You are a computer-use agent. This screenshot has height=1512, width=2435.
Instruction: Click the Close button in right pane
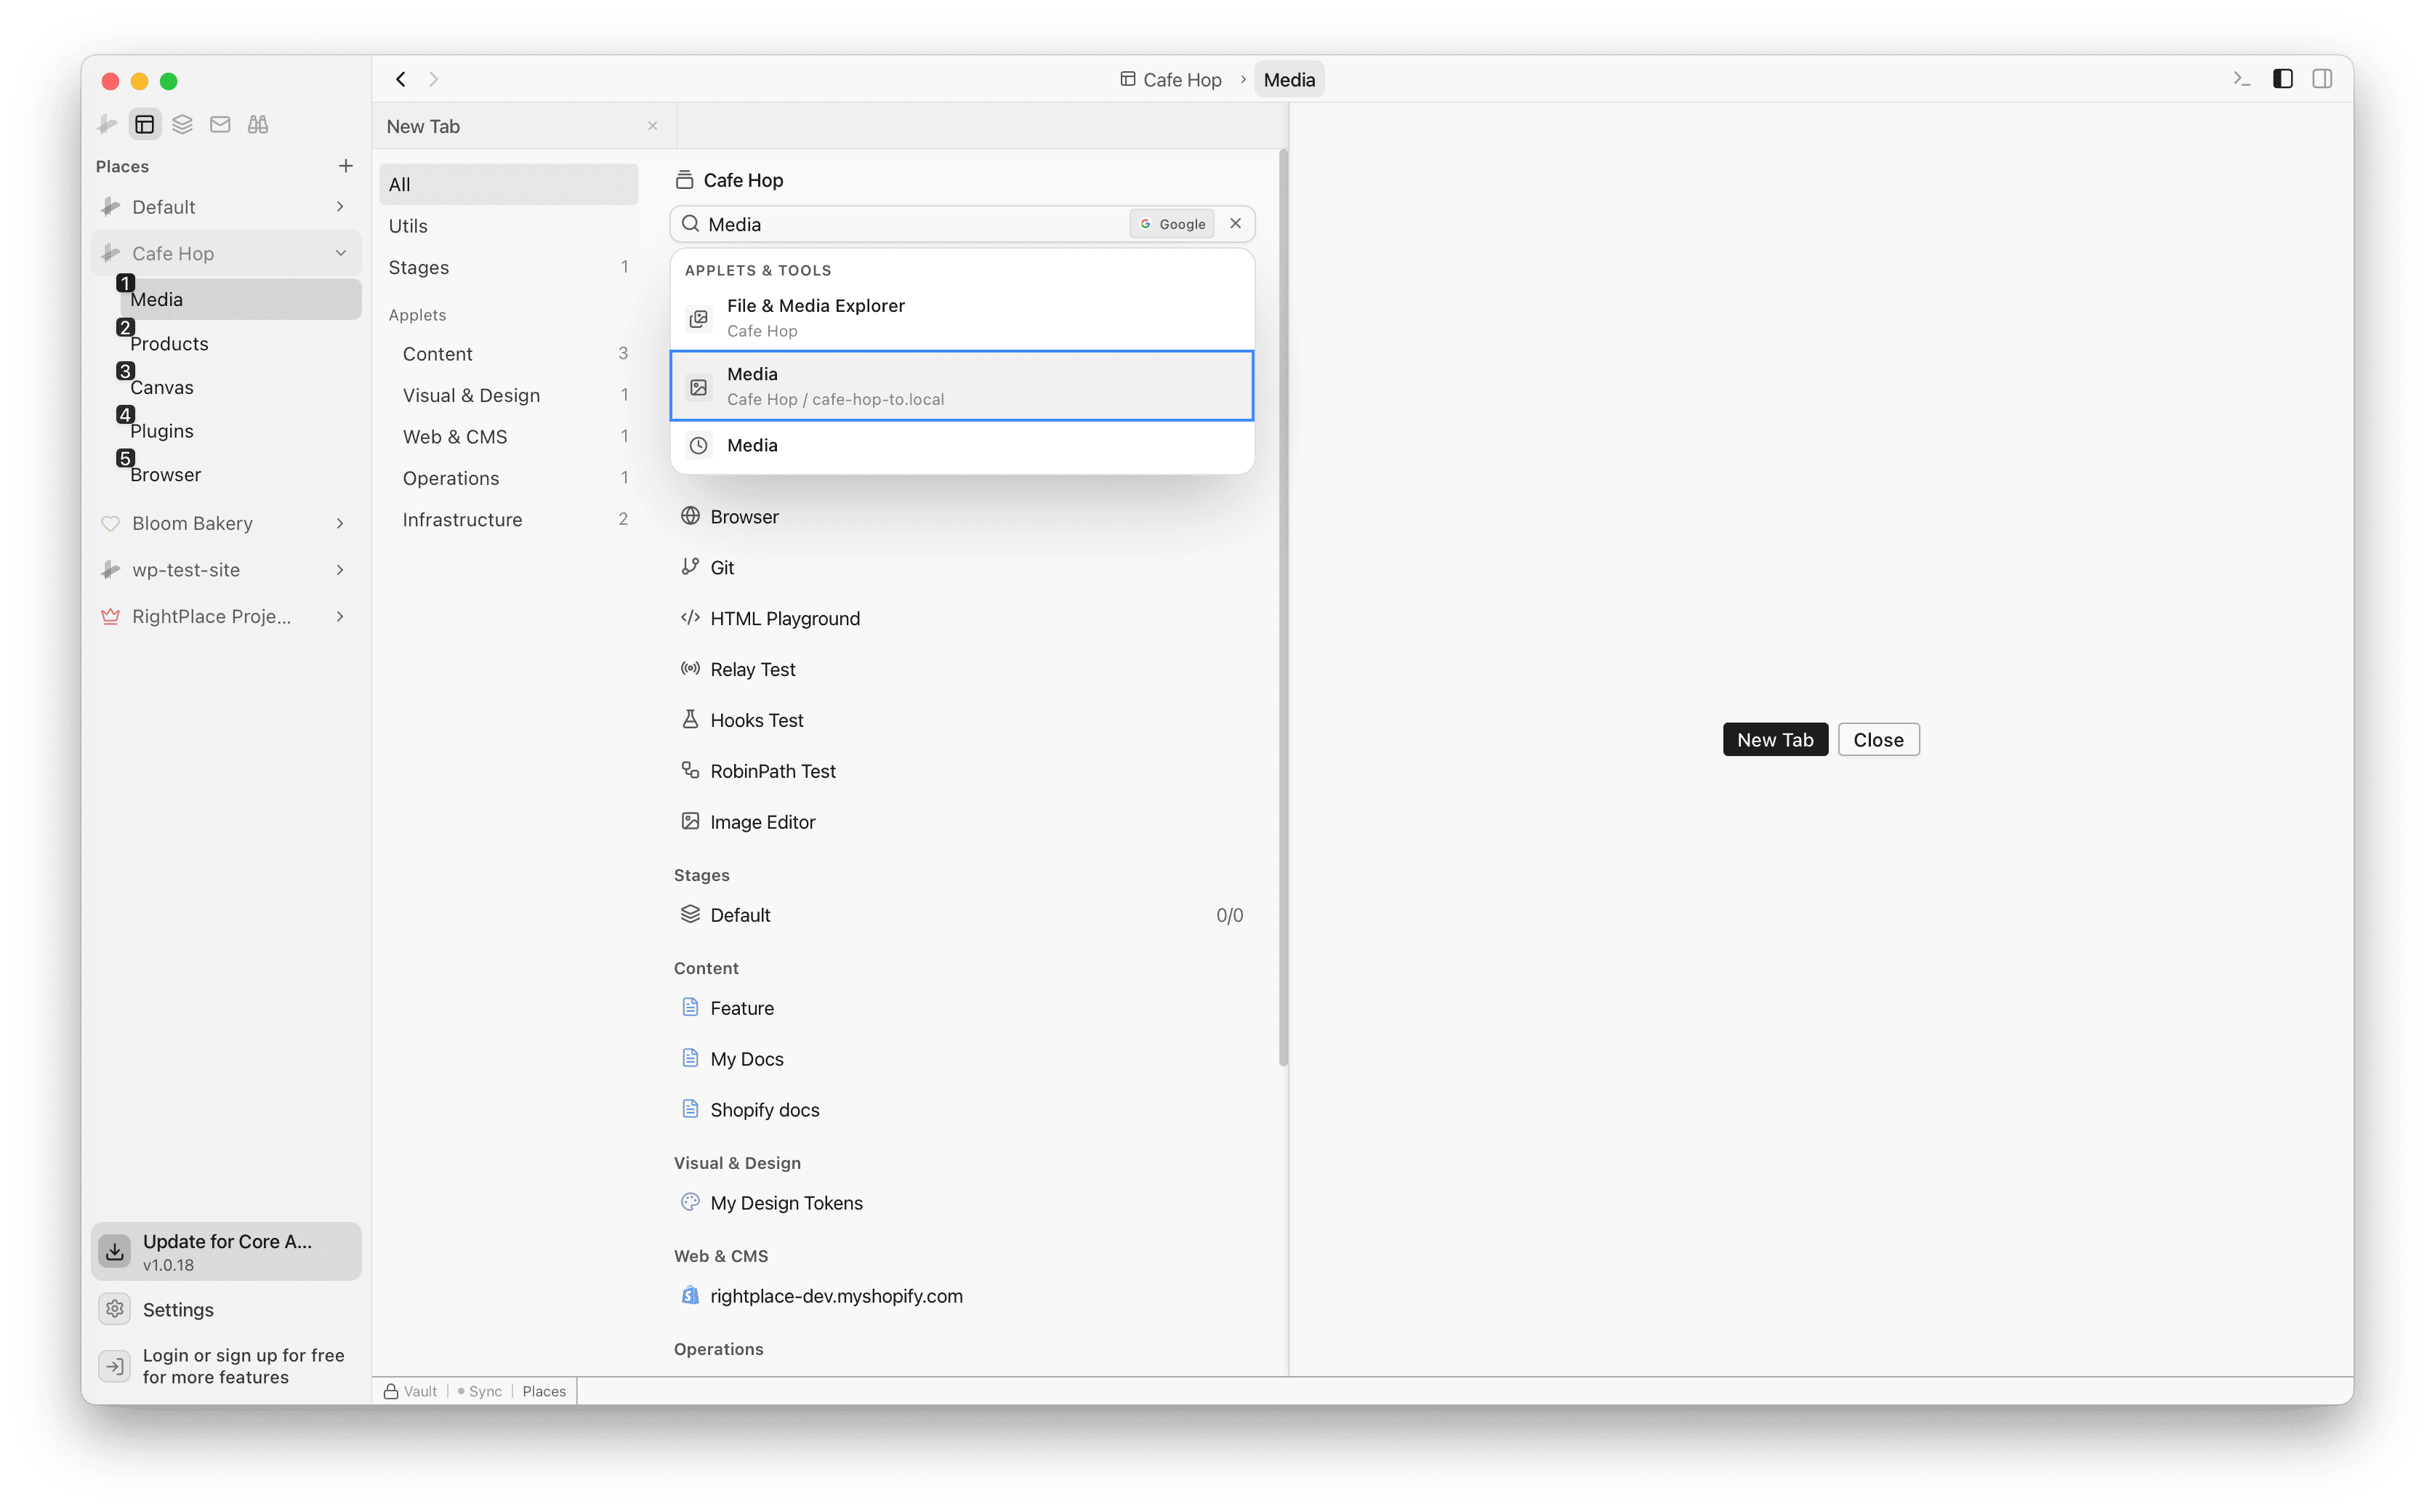click(x=1878, y=740)
